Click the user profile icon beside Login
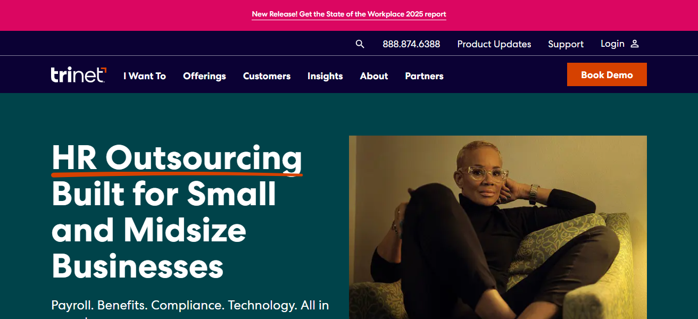This screenshot has height=319, width=698. 634,44
